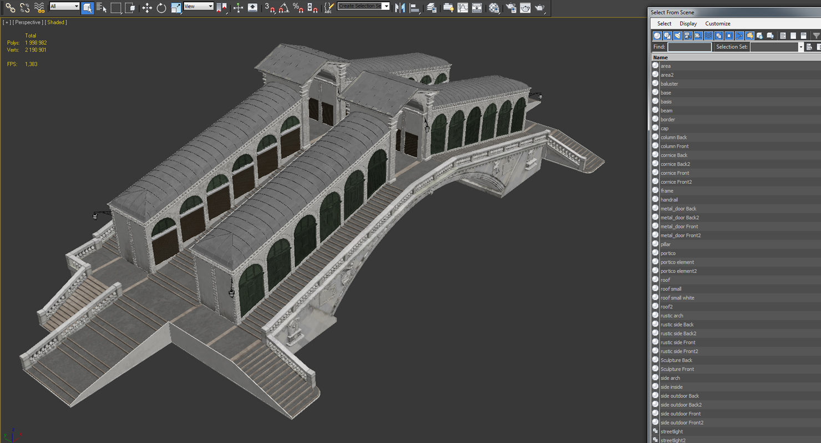Toggle Window/Crossing selection mode
Screen dimensions: 821x443
130,8
